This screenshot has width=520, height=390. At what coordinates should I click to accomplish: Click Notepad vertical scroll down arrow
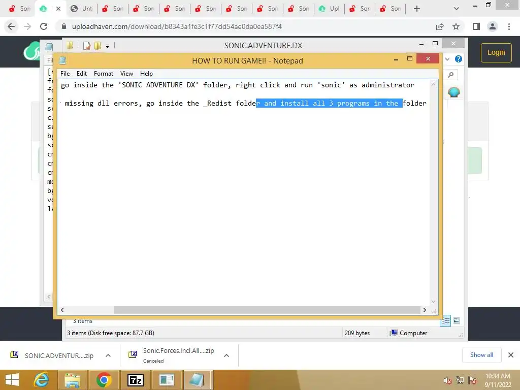(433, 302)
